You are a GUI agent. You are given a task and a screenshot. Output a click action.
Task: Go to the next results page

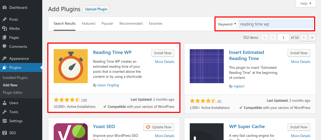304,37
